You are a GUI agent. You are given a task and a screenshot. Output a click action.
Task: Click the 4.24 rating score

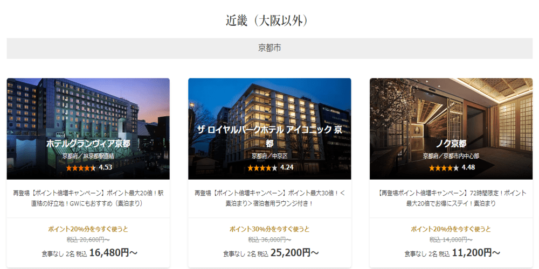[x=287, y=167]
